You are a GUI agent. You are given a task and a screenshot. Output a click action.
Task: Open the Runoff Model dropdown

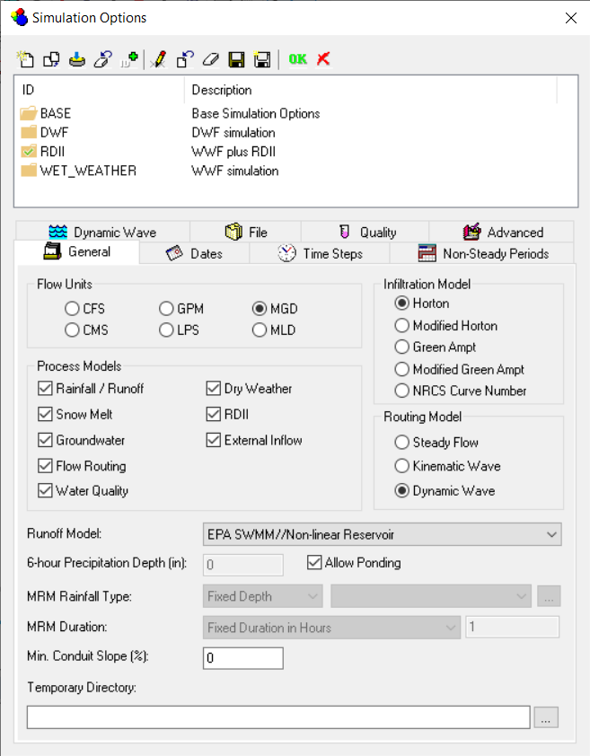[554, 534]
